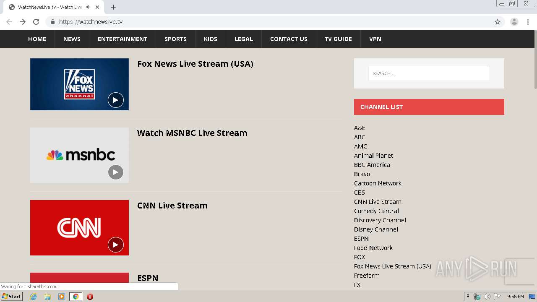Image resolution: width=537 pixels, height=302 pixels.
Task: Open Fox News Live Stream (USA) headline
Action: pyautogui.click(x=195, y=64)
